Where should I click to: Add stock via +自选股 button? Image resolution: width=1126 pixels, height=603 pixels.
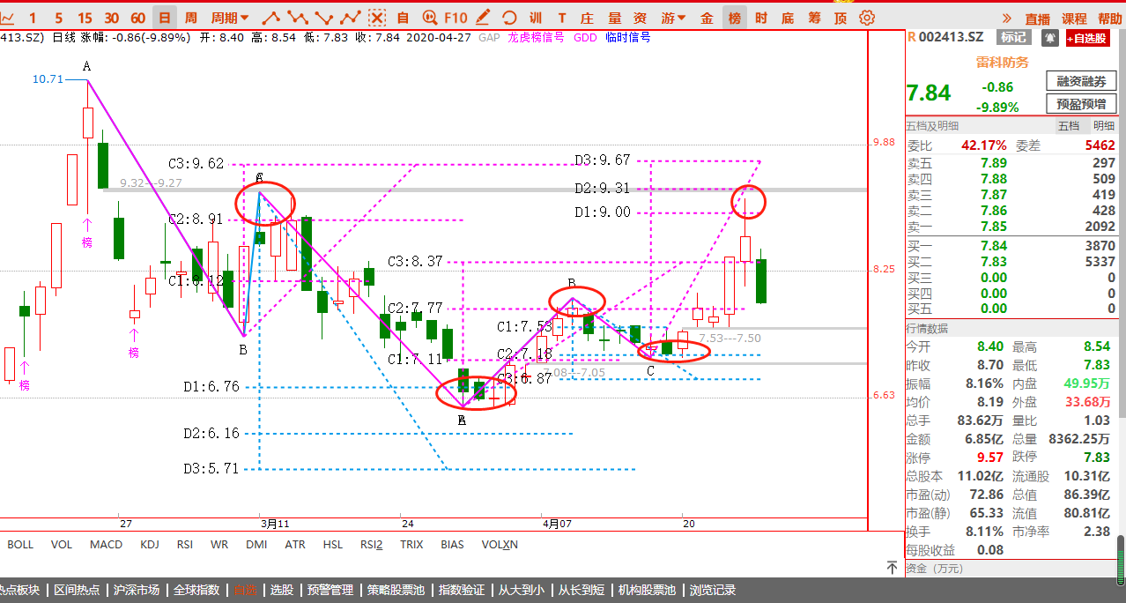tap(1088, 38)
